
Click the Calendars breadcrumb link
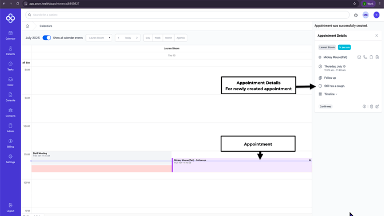coord(46,26)
